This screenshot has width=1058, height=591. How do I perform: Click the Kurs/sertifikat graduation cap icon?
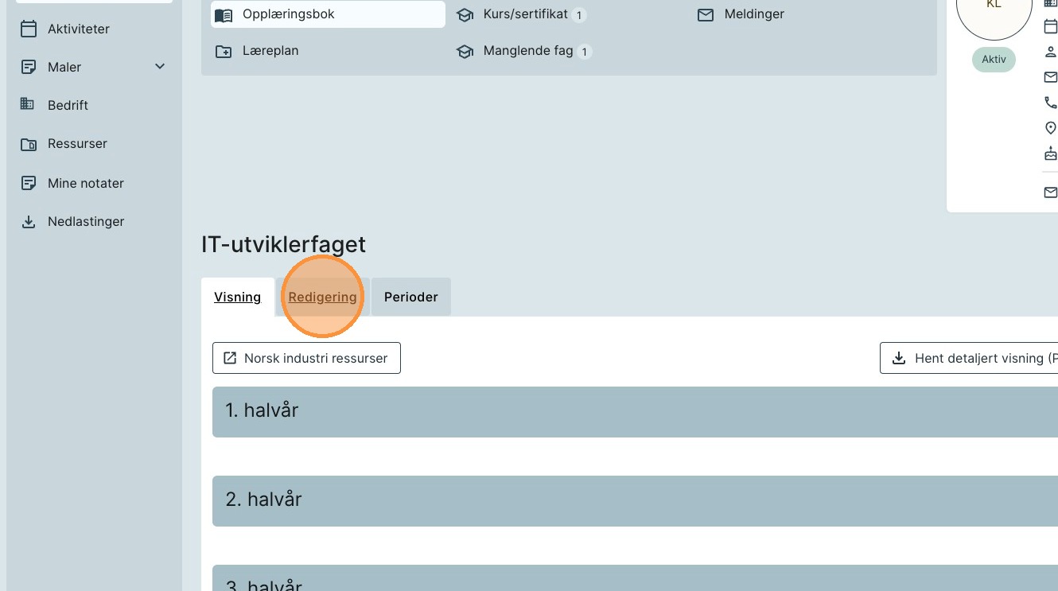pos(465,15)
